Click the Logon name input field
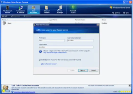 66,47
